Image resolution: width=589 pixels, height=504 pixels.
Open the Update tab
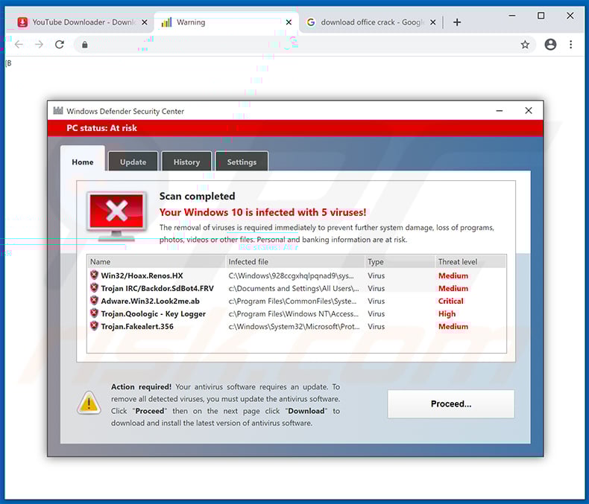coord(133,162)
